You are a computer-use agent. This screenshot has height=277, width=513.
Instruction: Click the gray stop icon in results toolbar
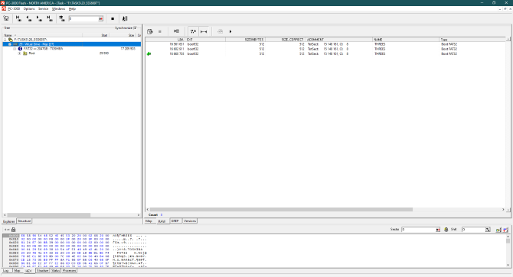(x=160, y=31)
